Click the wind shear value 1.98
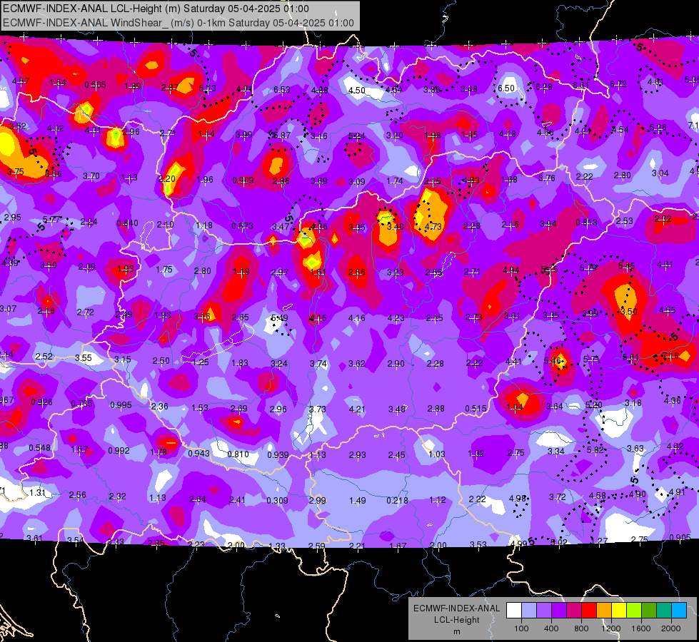 tap(433, 135)
